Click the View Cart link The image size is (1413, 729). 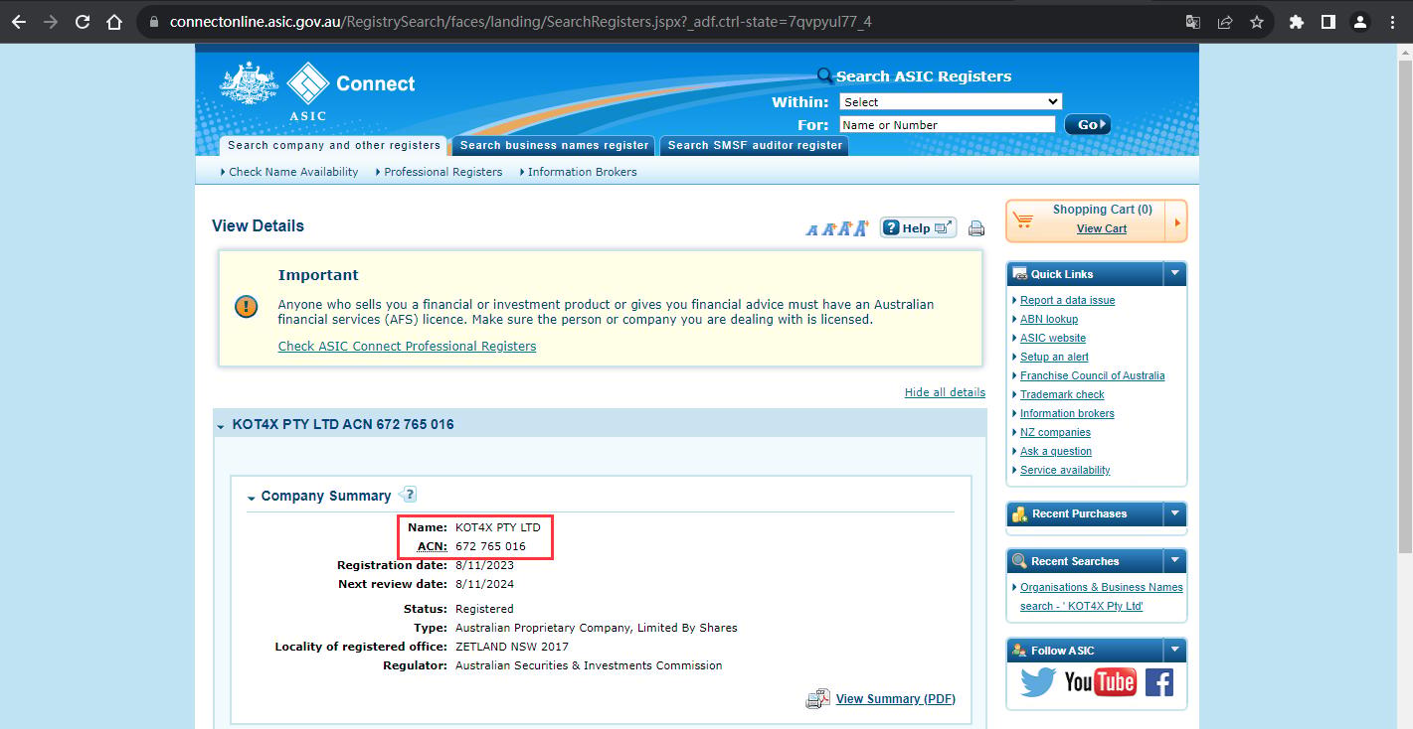(x=1102, y=228)
